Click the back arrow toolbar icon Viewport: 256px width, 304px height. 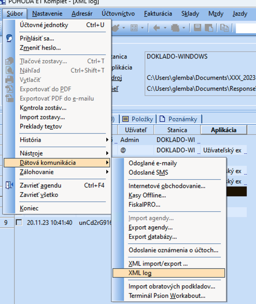point(157,28)
